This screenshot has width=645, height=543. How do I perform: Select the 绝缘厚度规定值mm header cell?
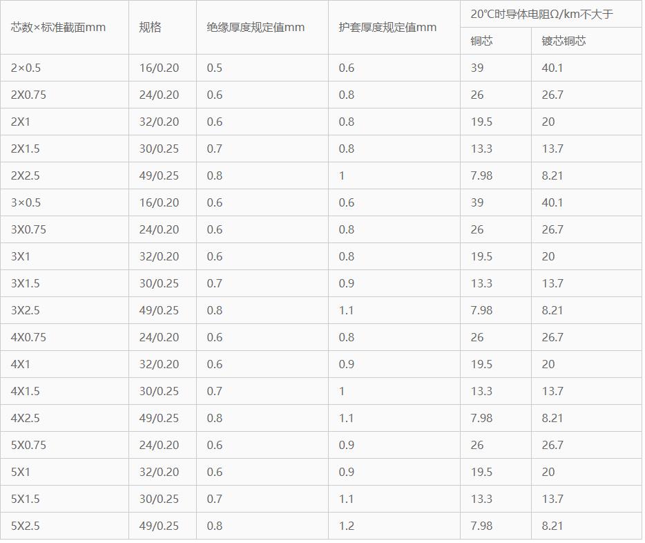click(256, 28)
